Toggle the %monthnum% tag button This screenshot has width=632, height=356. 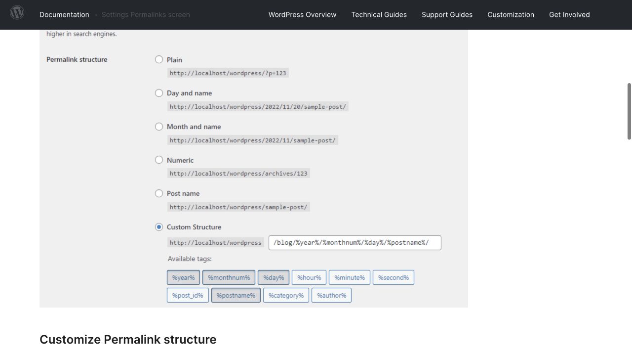point(229,277)
